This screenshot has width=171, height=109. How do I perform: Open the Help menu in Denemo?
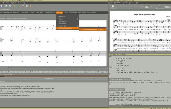click(x=24, y=3)
